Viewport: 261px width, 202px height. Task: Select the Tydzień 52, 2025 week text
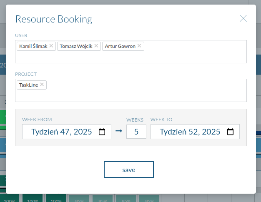(x=190, y=132)
